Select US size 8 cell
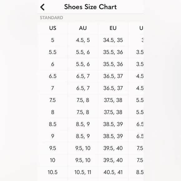The width and height of the screenshot is (181, 181). click(x=53, y=112)
